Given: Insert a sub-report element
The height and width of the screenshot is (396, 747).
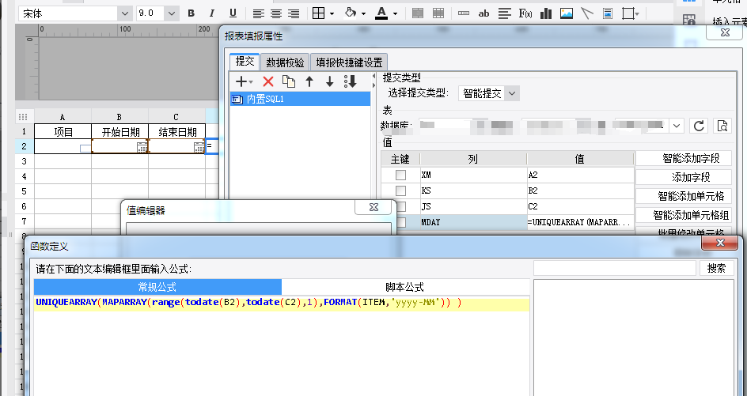Looking at the screenshot, I should click(608, 13).
